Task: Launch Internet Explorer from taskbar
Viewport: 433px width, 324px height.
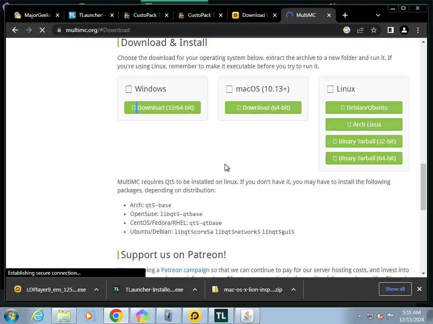Action: (x=38, y=316)
